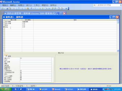Click the Delete Rows toolbar icon
122x91 pixels.
(x=49, y=8)
